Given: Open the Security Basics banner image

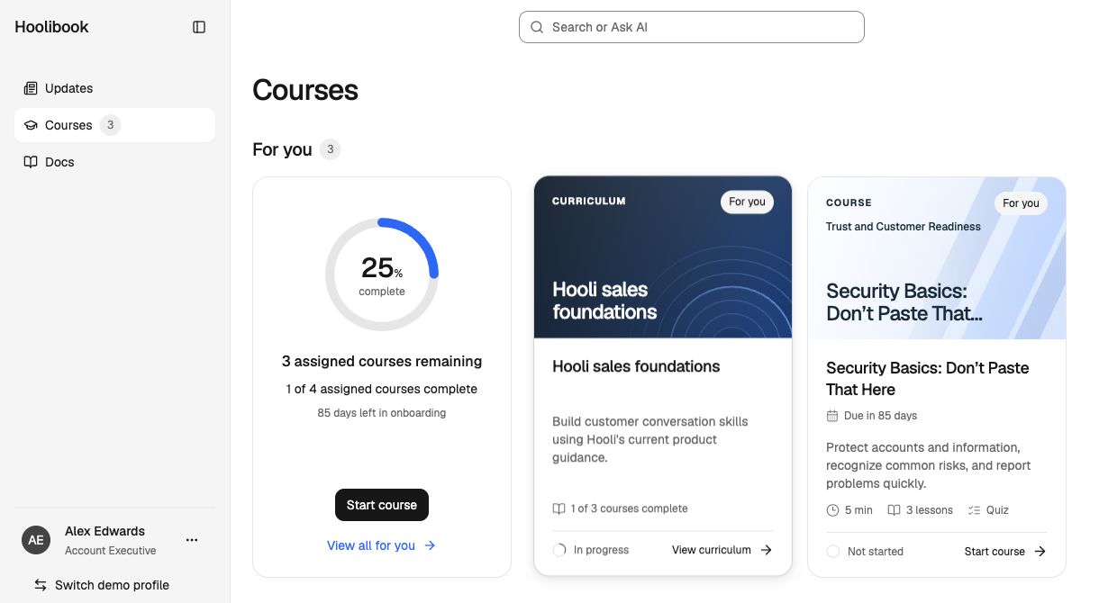Looking at the screenshot, I should point(937,258).
